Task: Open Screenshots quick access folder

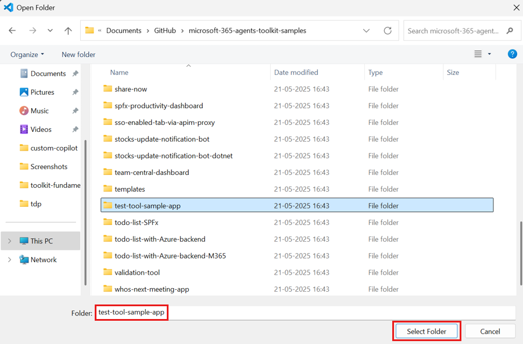Action: click(x=49, y=167)
